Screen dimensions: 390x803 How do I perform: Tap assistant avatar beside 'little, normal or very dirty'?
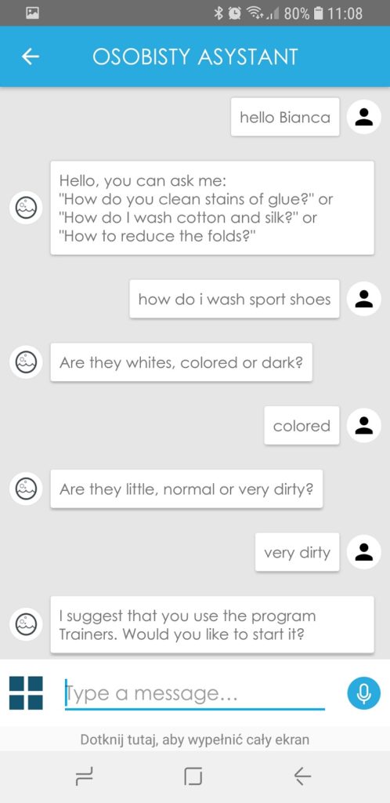pyautogui.click(x=26, y=489)
